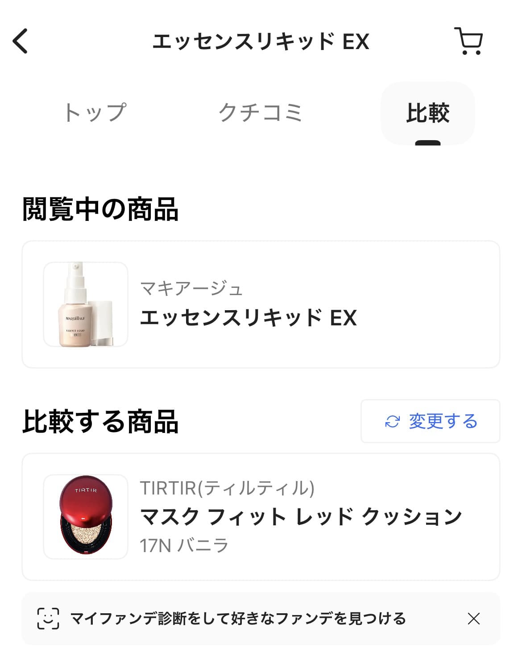Tap the 17N バニラ shade label
This screenshot has width=522, height=661.
point(184,545)
